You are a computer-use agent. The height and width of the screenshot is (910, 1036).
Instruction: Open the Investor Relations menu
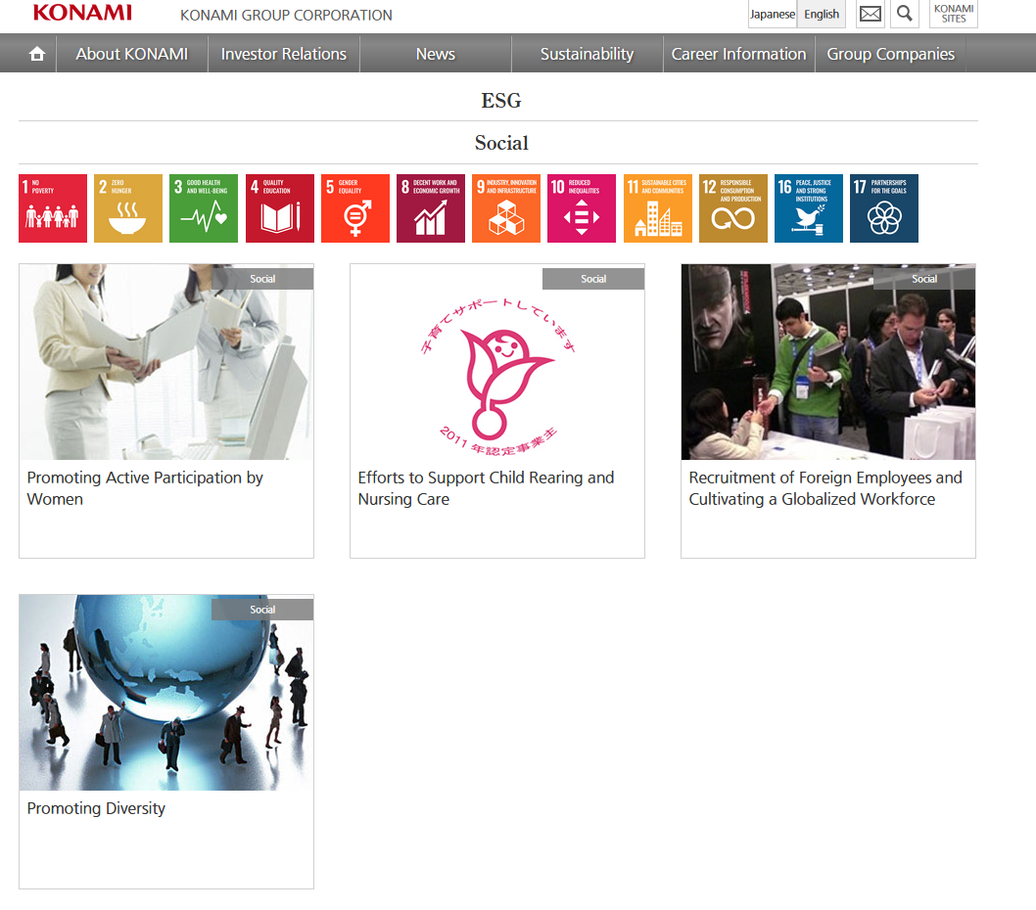tap(283, 54)
